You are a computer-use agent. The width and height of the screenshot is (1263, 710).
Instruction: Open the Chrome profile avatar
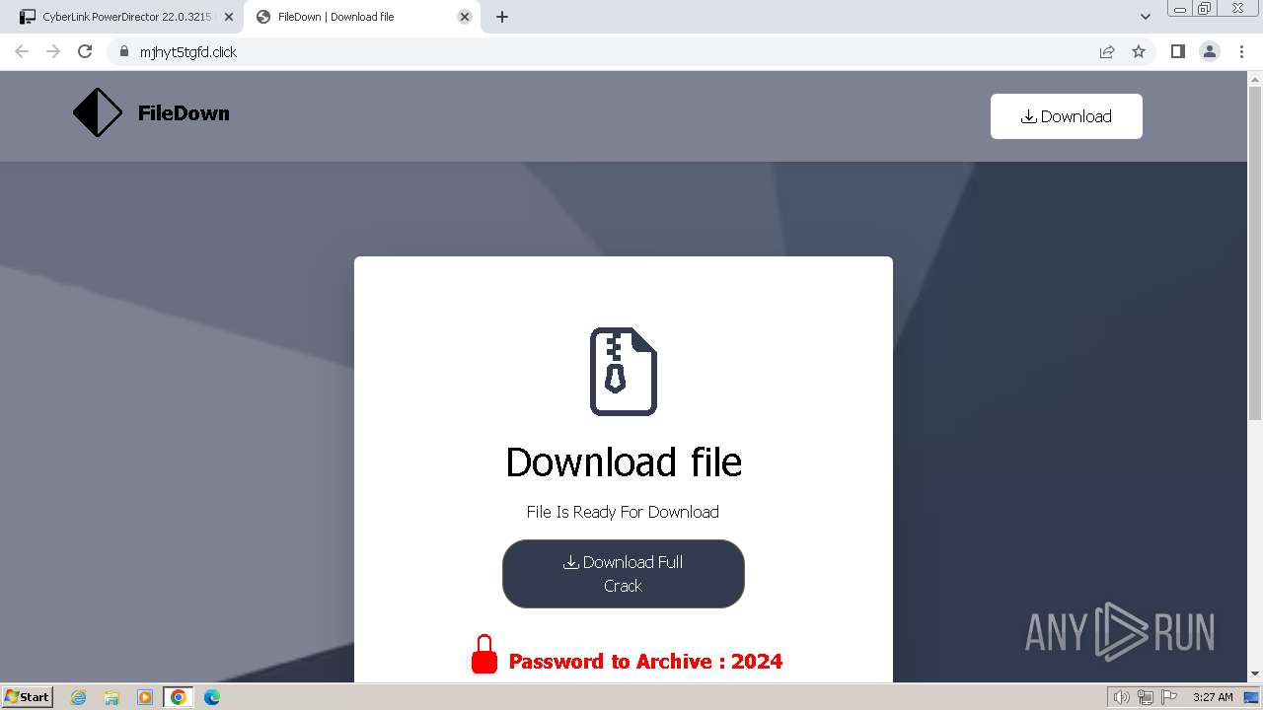coord(1210,51)
